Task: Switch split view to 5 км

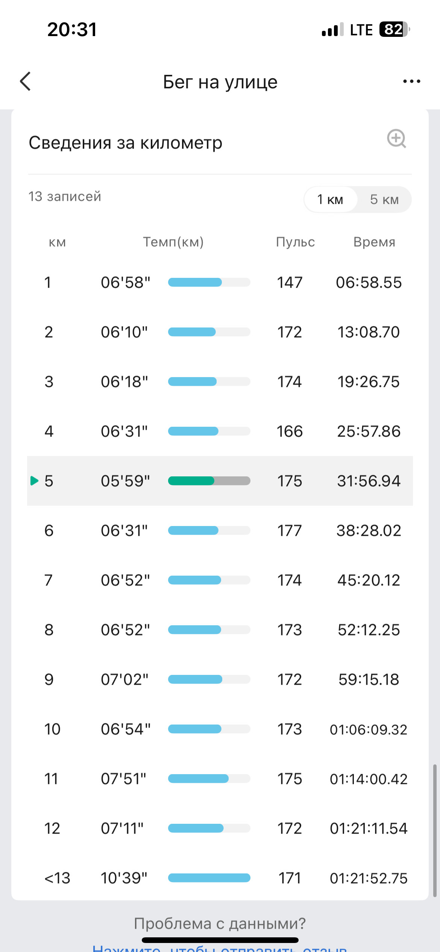Action: [x=384, y=199]
